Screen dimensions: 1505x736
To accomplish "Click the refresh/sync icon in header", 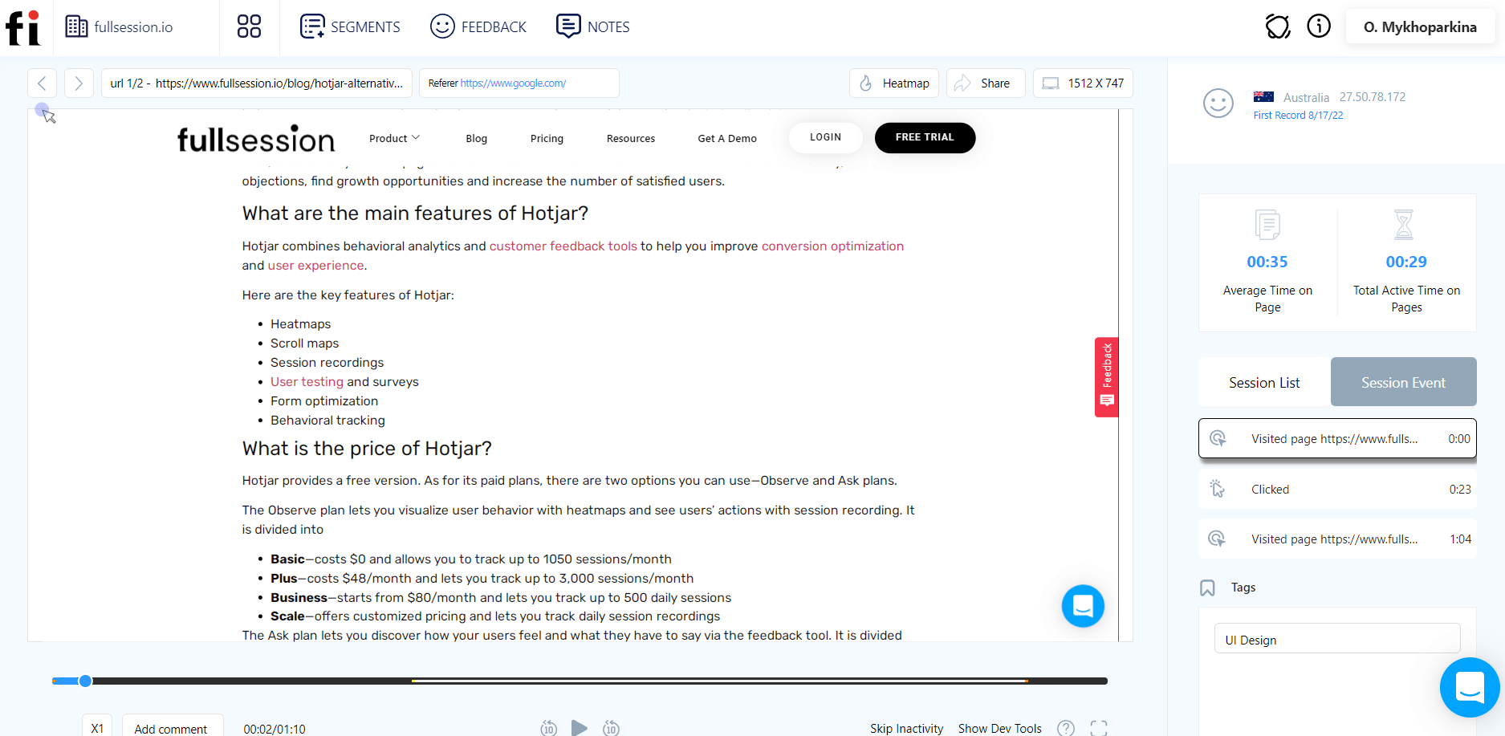I will coord(1278,27).
